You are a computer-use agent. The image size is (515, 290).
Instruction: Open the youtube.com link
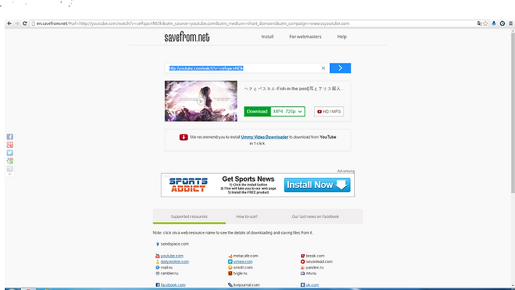(x=172, y=256)
